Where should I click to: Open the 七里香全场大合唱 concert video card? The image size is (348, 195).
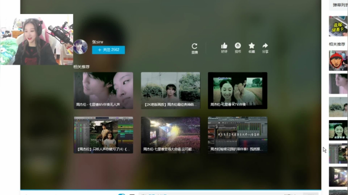click(171, 135)
